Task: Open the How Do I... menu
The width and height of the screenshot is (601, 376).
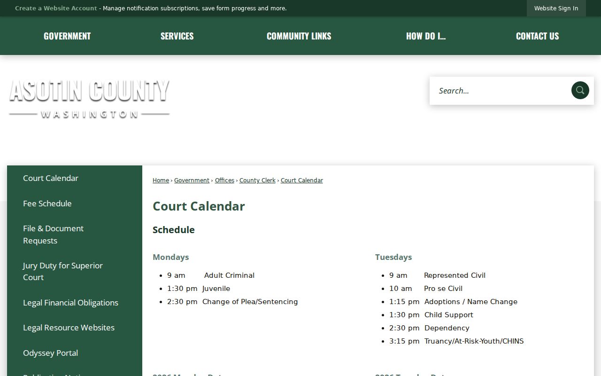Action: (426, 36)
